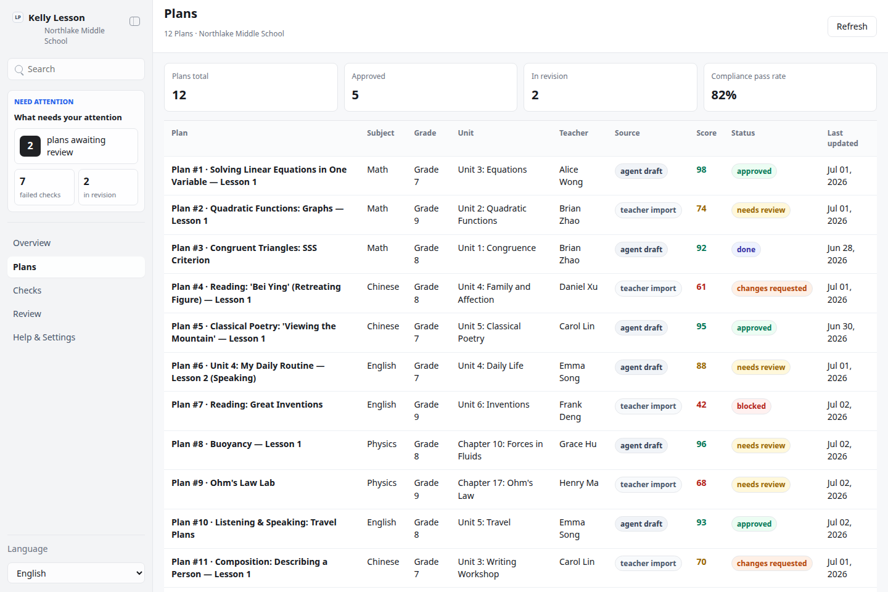
Task: Open Plan #8 Buoyancy — Lesson 1
Action: (236, 444)
